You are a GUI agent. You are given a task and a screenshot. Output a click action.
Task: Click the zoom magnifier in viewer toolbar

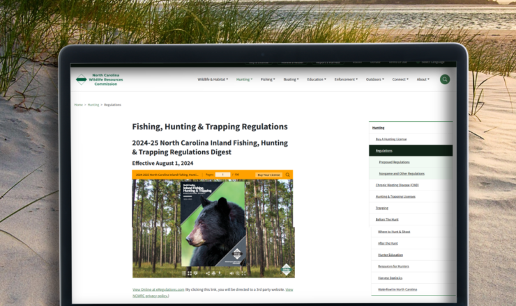[x=238, y=273]
